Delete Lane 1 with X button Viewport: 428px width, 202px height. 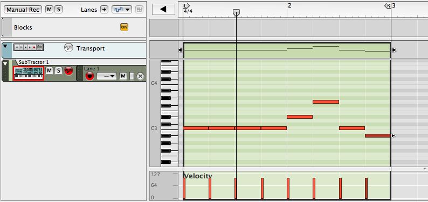[140, 76]
